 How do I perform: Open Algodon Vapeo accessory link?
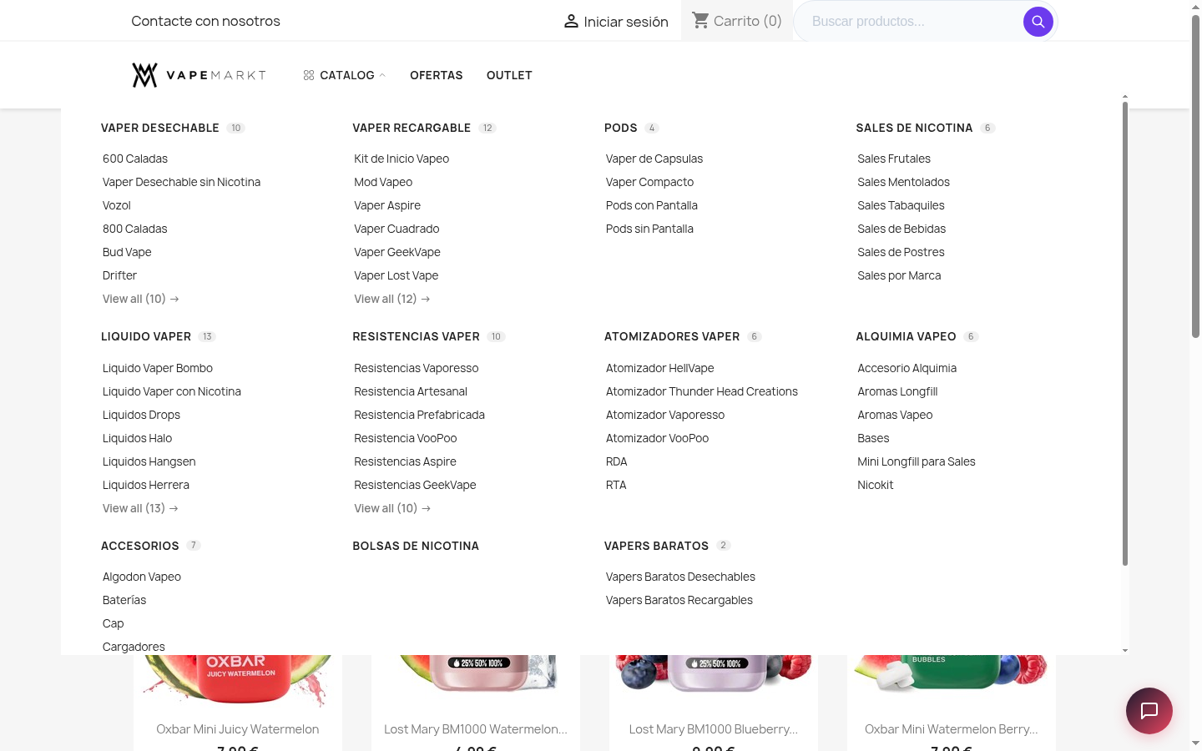pos(142,577)
